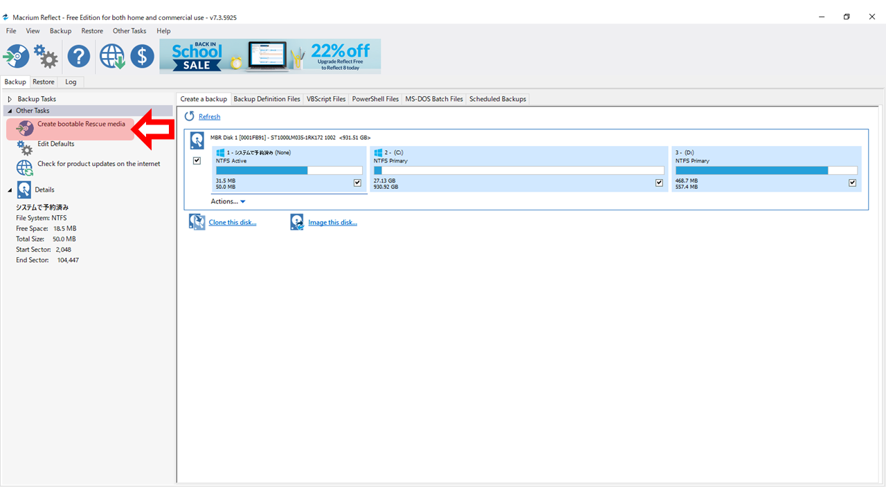The height and width of the screenshot is (498, 886).
Task: Click the Back in School Sale banner
Action: pyautogui.click(x=270, y=56)
